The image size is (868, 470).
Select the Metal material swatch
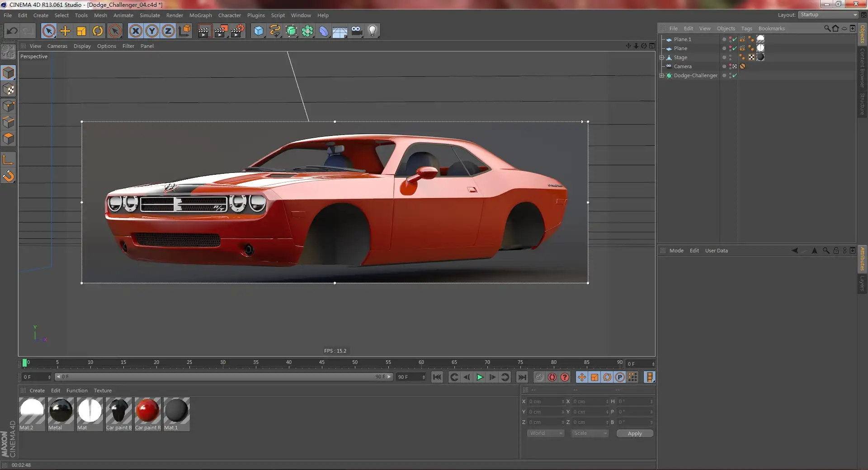point(61,414)
